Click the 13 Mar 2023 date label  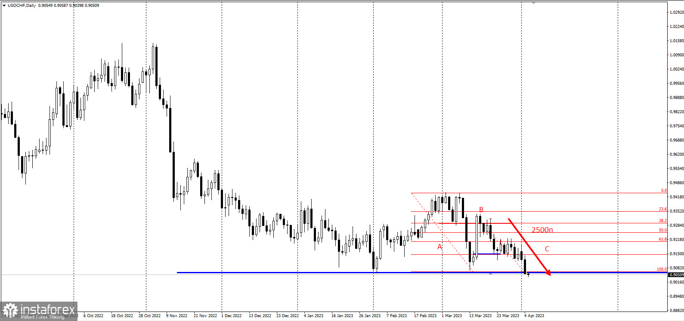coord(480,316)
